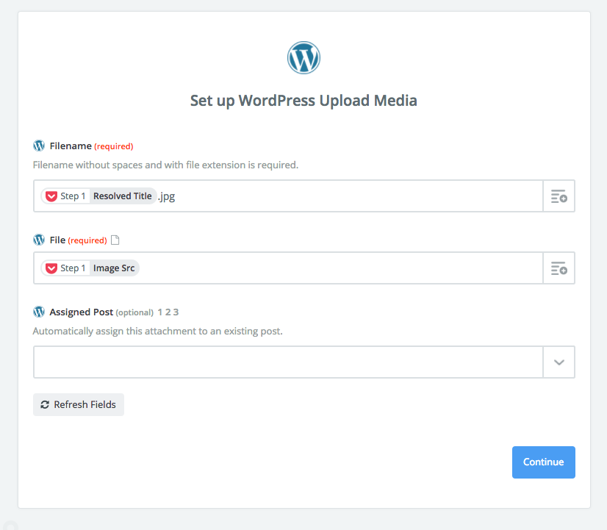Click the large WordPress logo at top
Image resolution: width=607 pixels, height=530 pixels.
point(303,57)
